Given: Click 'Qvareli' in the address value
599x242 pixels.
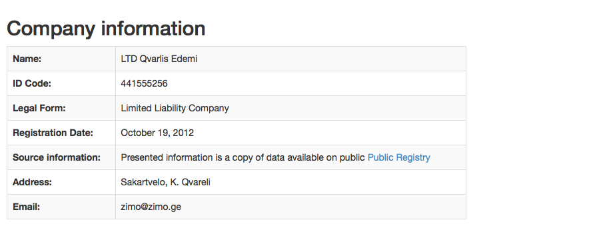Looking at the screenshot, I should [x=196, y=183].
